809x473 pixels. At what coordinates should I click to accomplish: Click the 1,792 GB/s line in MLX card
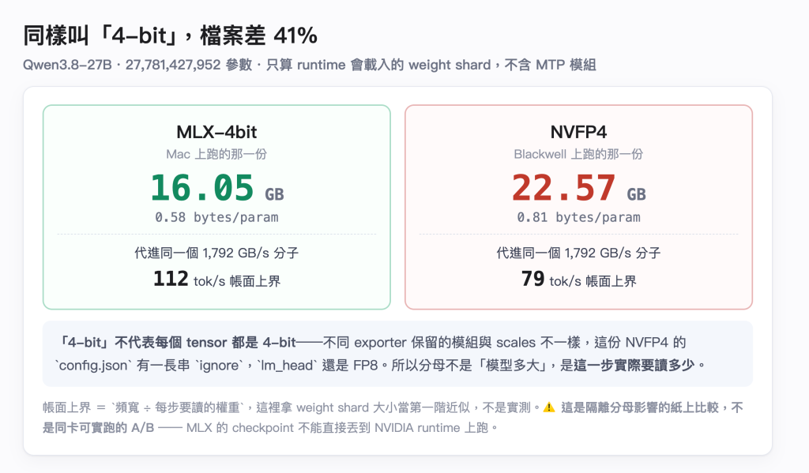click(216, 253)
